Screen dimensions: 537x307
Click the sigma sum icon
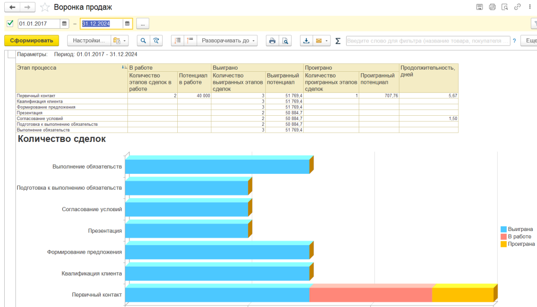pos(338,41)
